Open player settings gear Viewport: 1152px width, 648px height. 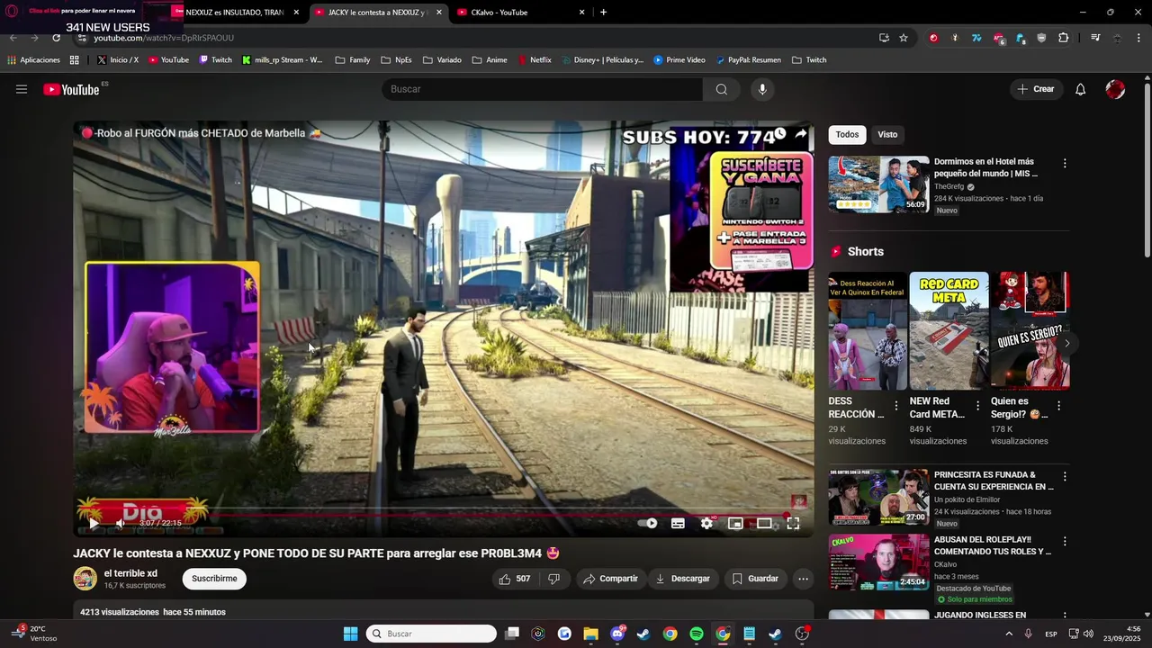coord(706,523)
